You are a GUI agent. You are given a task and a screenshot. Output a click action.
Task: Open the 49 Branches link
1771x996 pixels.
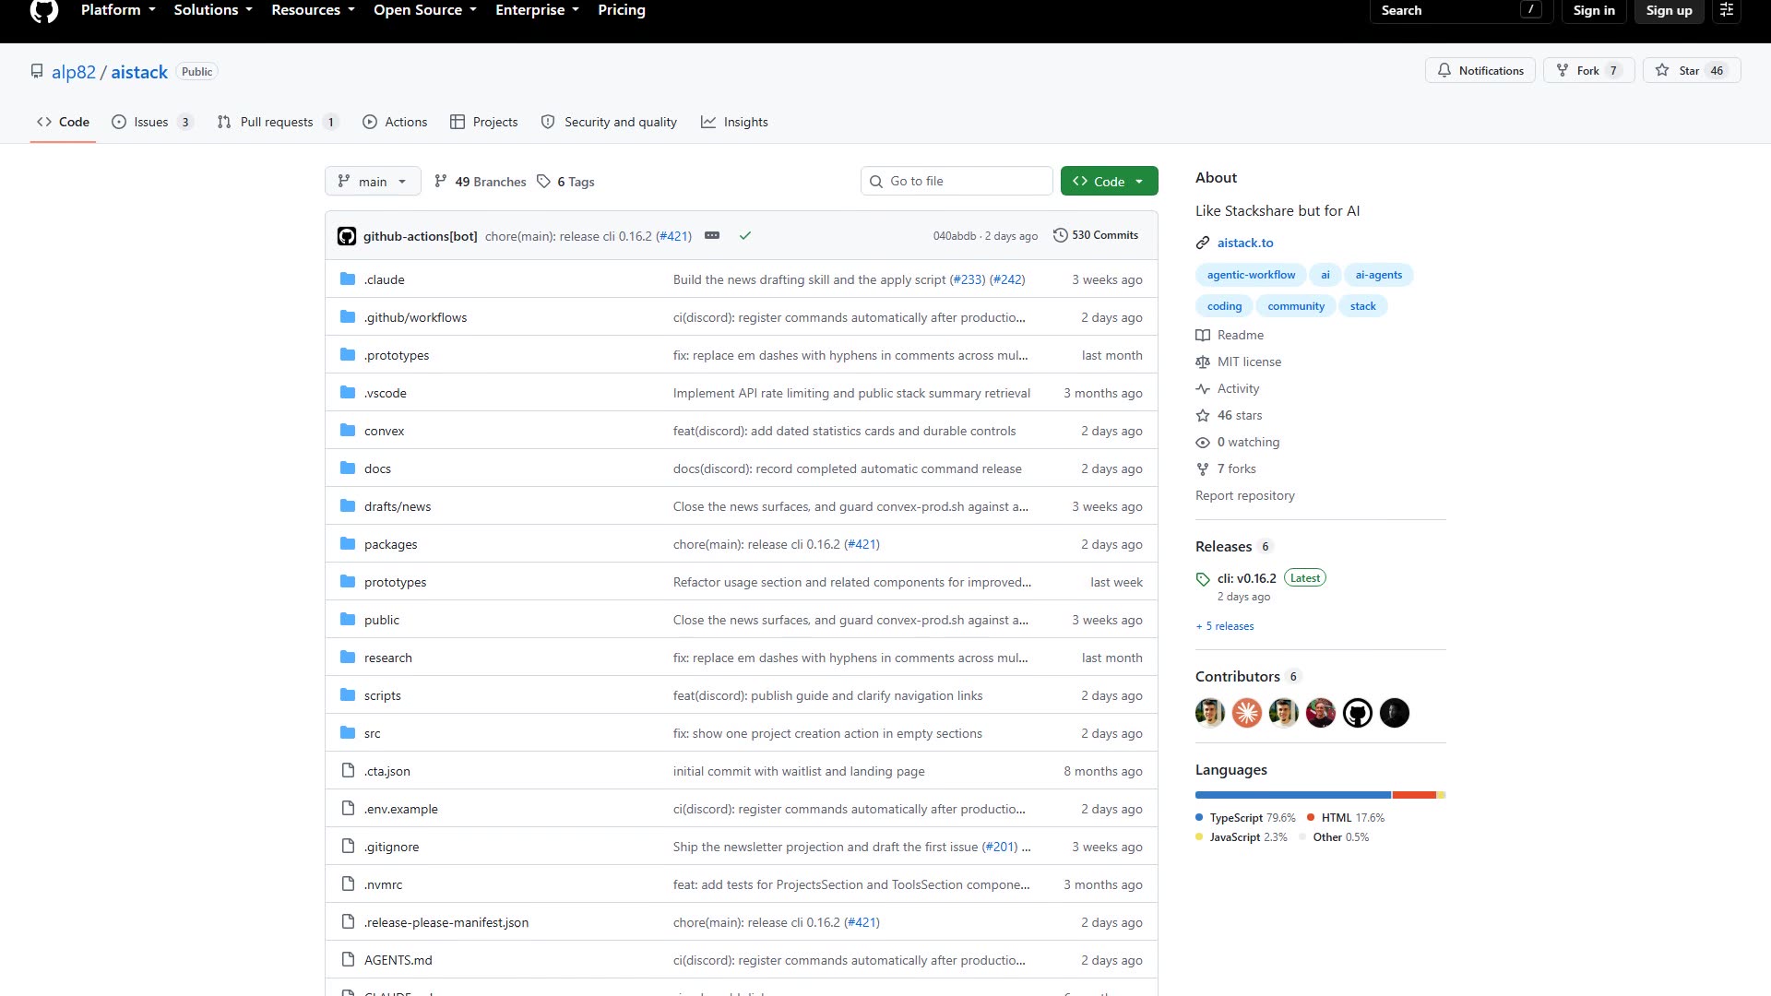481,182
